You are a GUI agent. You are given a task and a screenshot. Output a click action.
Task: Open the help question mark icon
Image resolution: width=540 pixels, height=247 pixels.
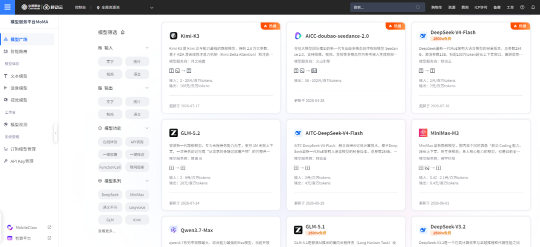[x=522, y=7]
